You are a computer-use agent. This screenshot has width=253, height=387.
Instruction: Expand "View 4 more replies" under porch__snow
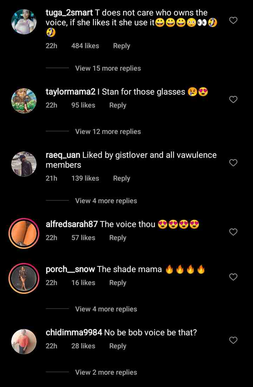[106, 309]
